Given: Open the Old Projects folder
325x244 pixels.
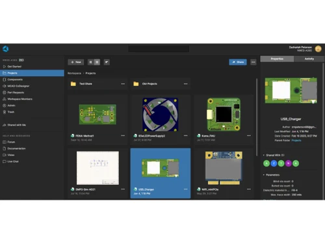Looking at the screenshot, I should click(x=161, y=84).
